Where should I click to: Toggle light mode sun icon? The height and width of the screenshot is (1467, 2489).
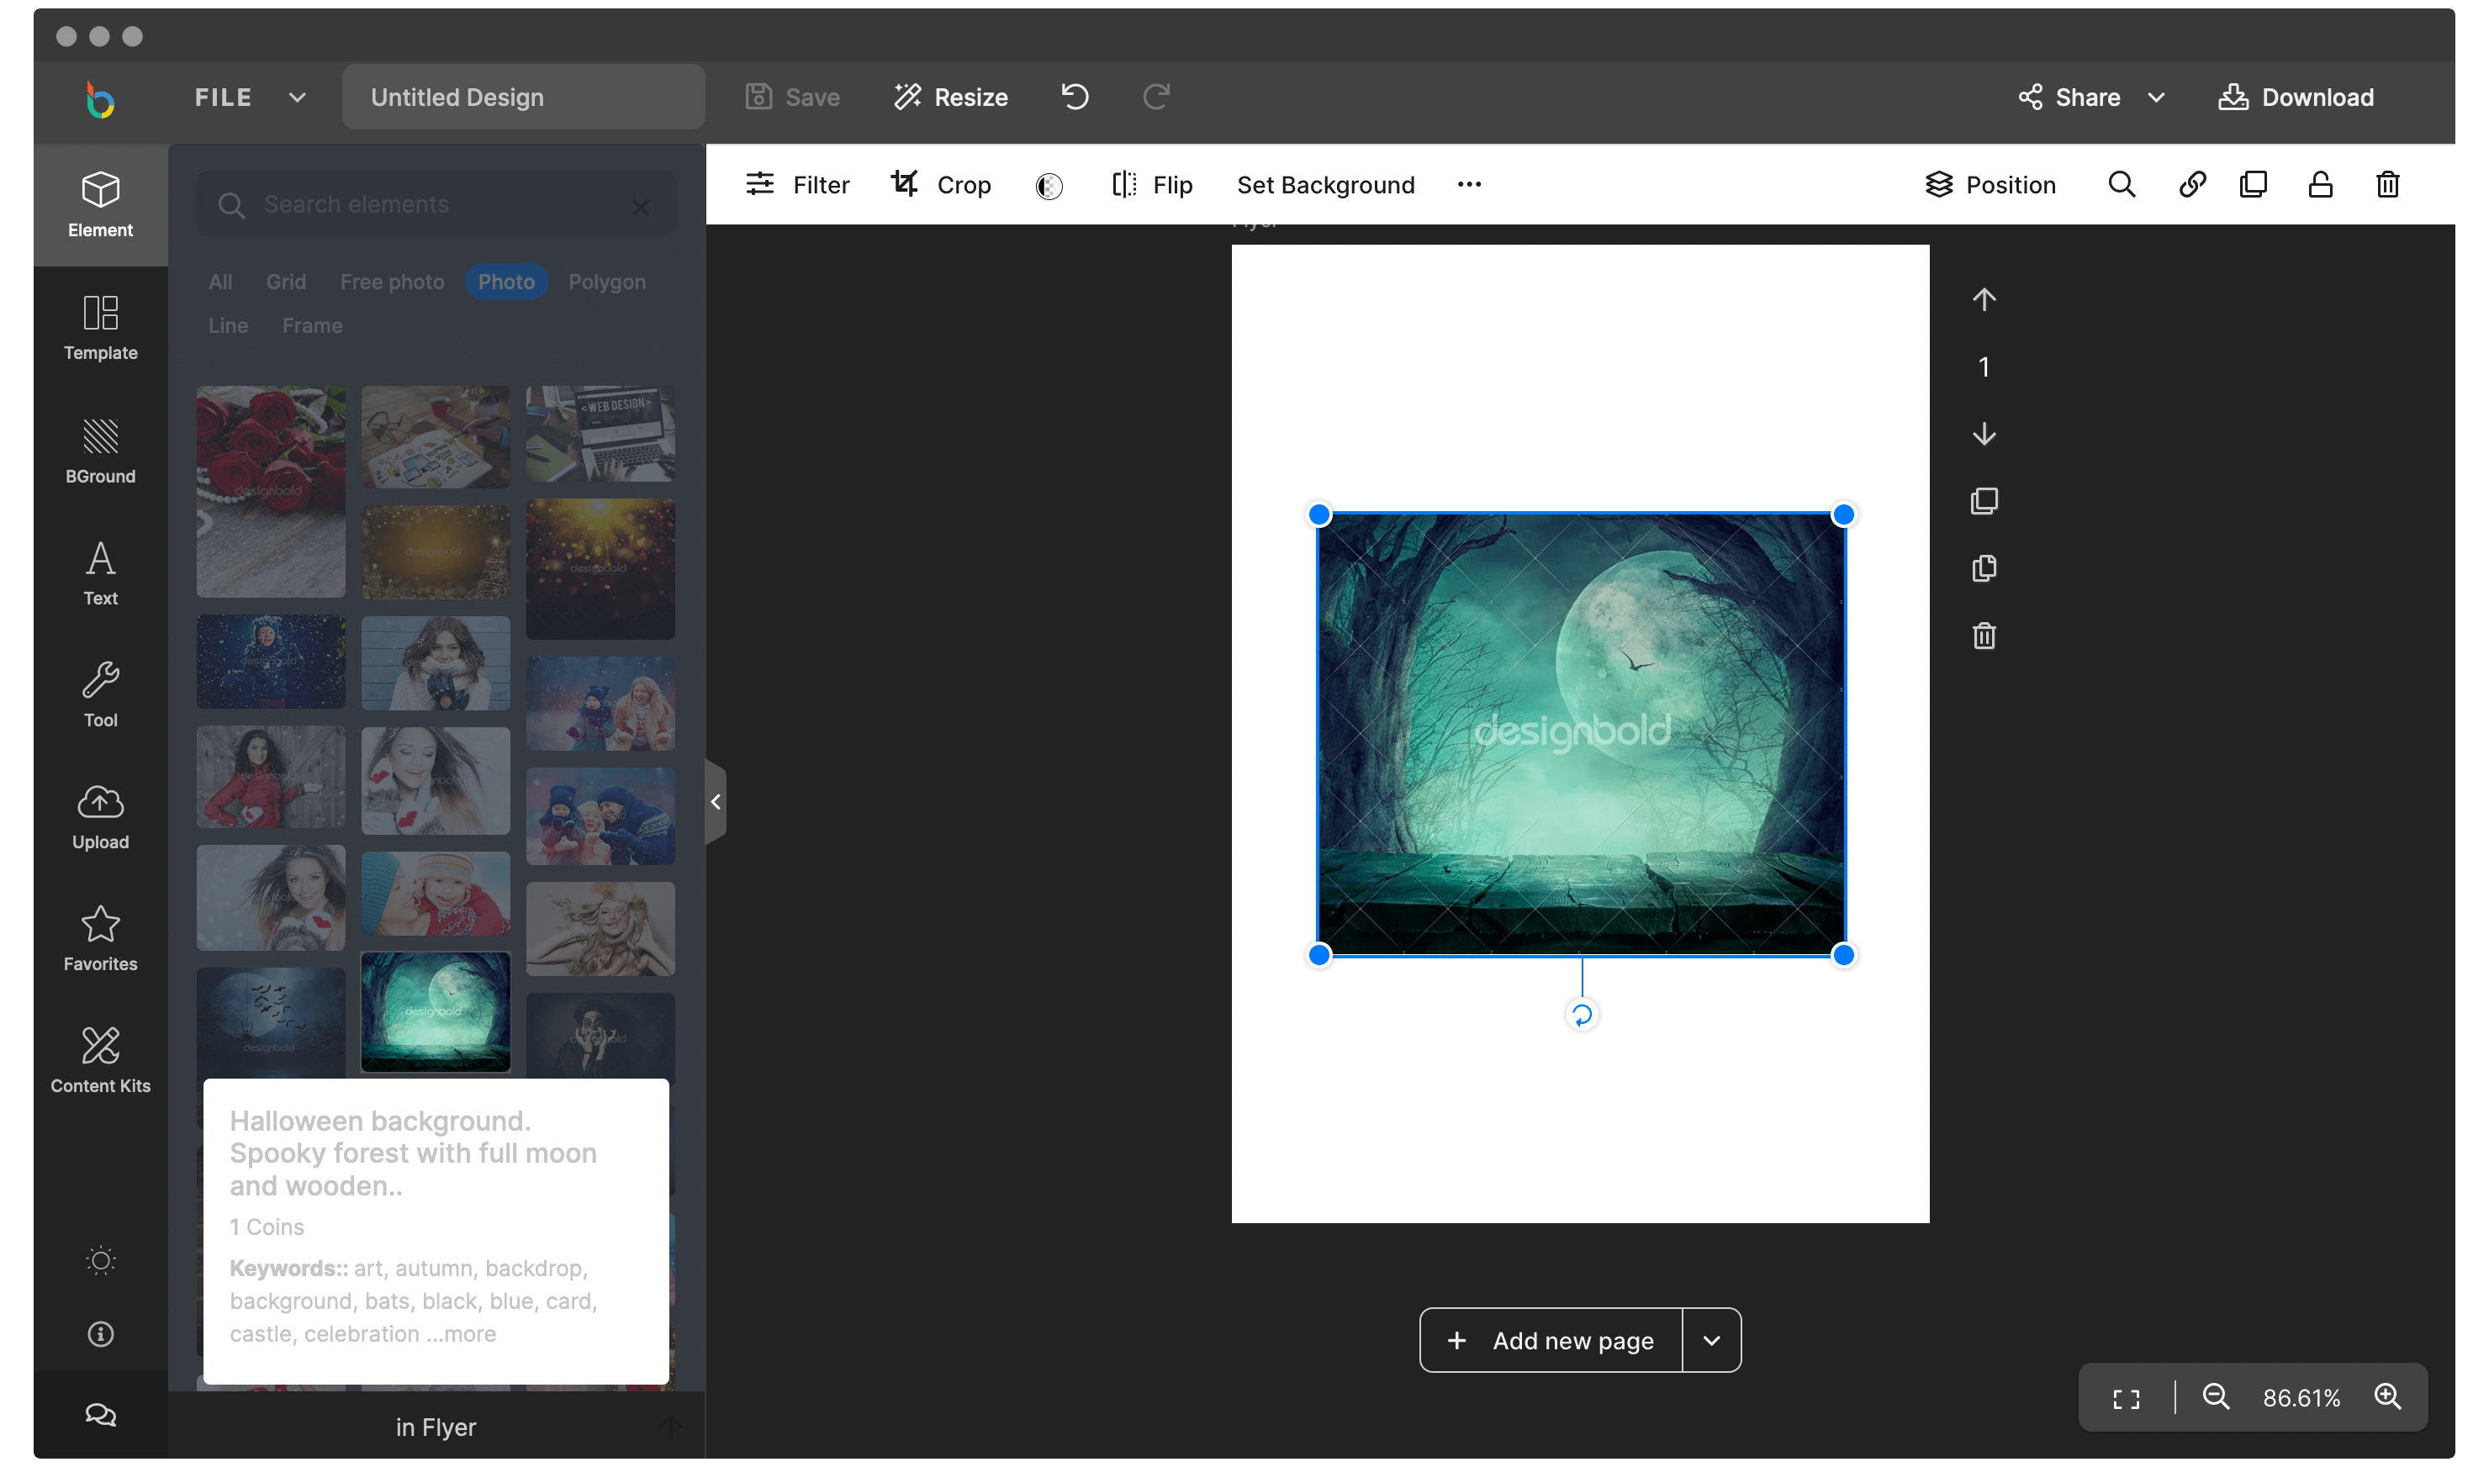point(101,1260)
